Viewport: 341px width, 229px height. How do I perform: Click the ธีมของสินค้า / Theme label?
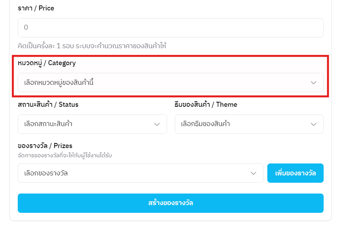(x=206, y=104)
